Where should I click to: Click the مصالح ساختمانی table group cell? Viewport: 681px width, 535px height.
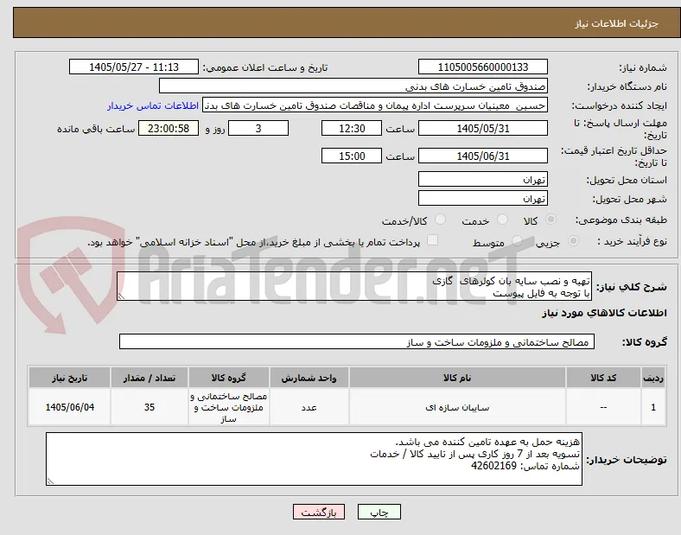[x=228, y=407]
